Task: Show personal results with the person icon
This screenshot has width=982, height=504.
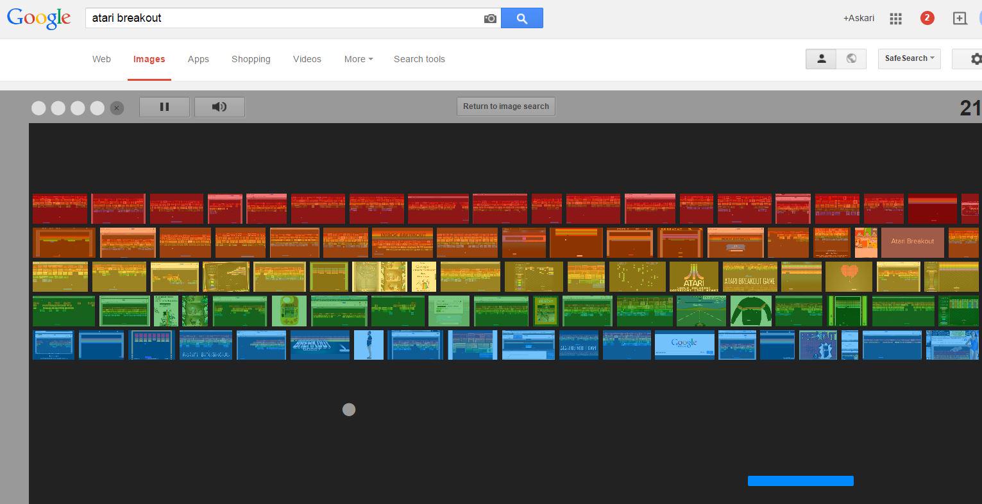Action: pyautogui.click(x=821, y=58)
